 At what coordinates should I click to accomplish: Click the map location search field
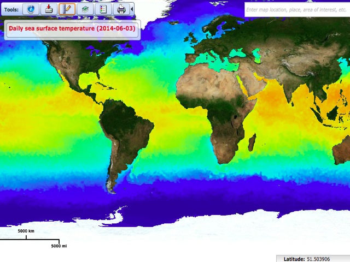coord(295,9)
